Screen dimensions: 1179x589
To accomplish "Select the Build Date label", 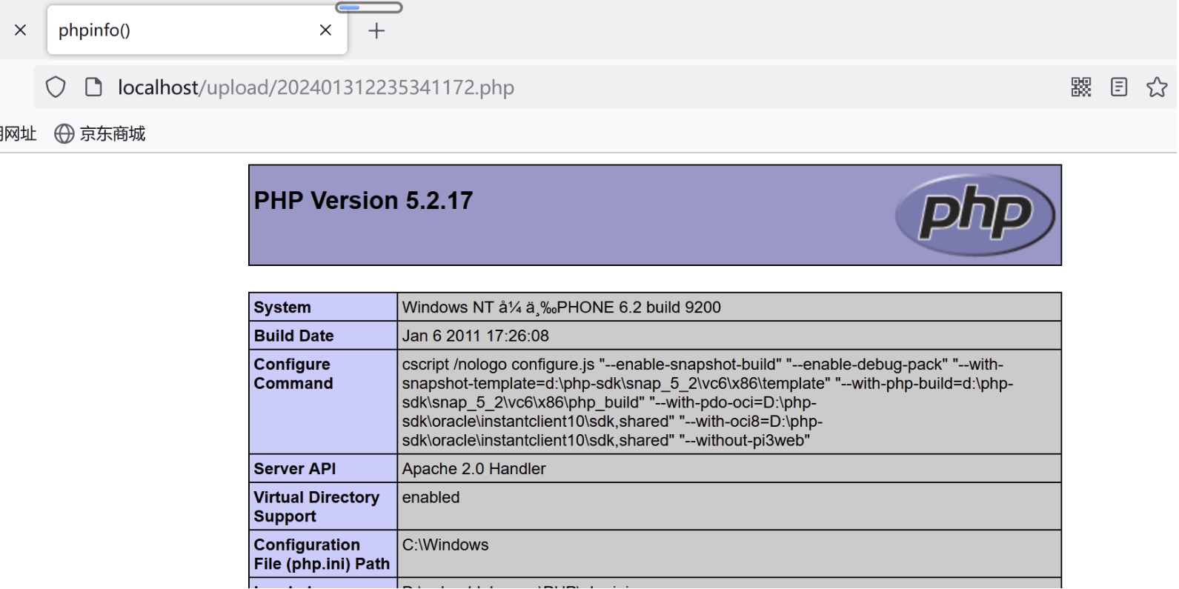I will 293,336.
